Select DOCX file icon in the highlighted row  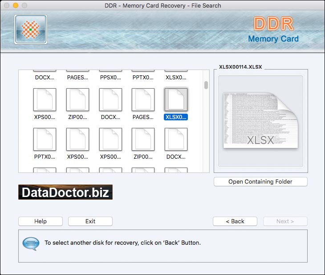[110, 99]
